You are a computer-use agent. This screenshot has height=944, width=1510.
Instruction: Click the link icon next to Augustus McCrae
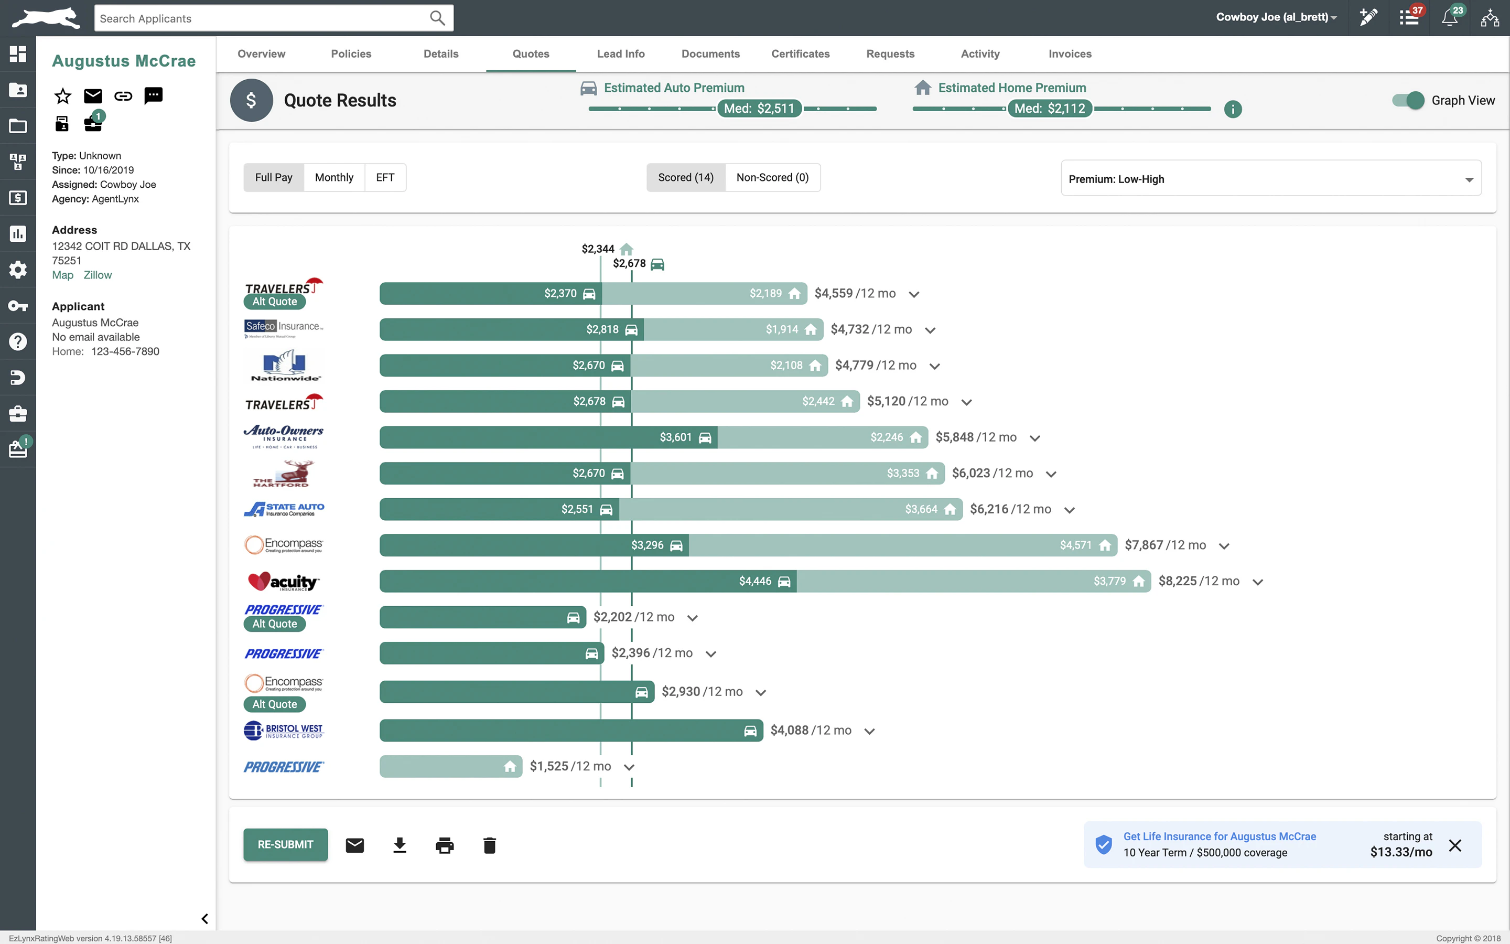[123, 95]
